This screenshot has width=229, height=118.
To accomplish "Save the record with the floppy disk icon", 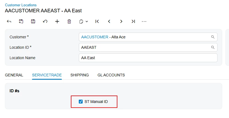I will click(33, 21).
